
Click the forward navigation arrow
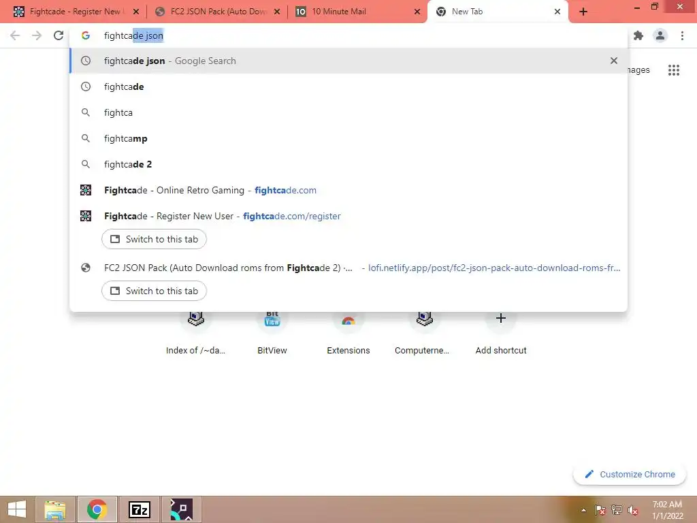pyautogui.click(x=37, y=35)
